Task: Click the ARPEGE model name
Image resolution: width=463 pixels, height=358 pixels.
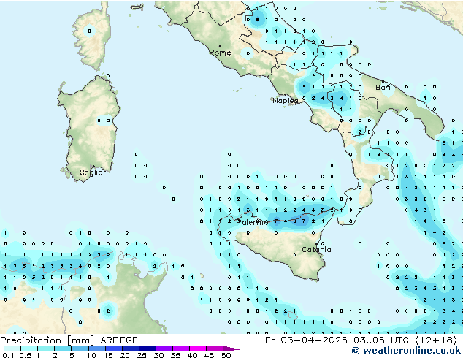Action: 119,340
